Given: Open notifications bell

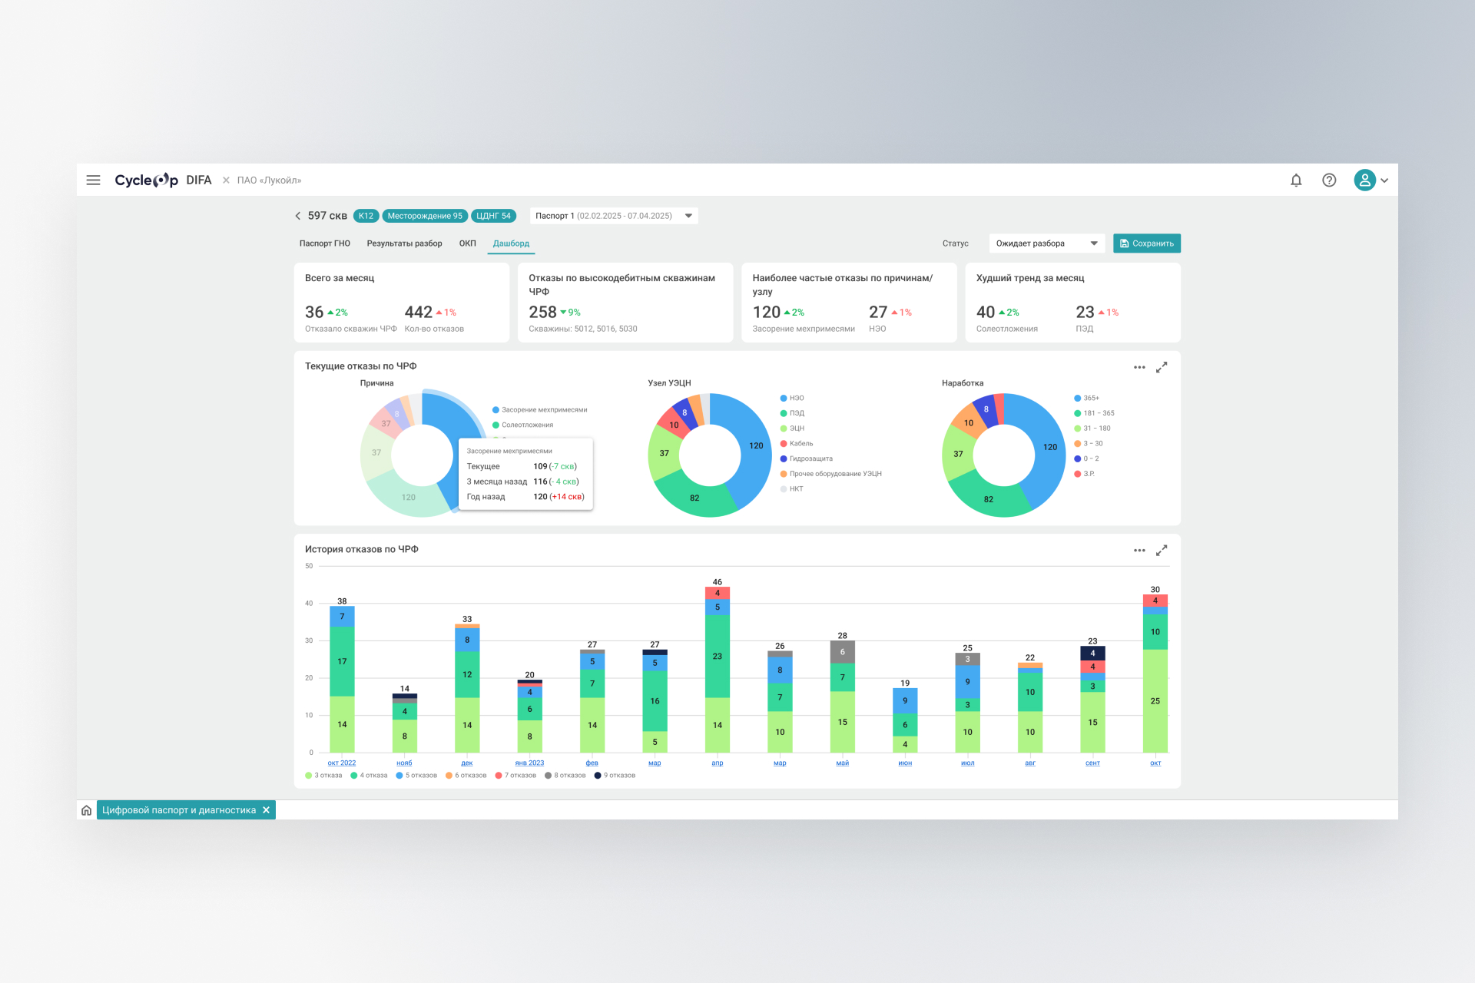Looking at the screenshot, I should tap(1296, 180).
